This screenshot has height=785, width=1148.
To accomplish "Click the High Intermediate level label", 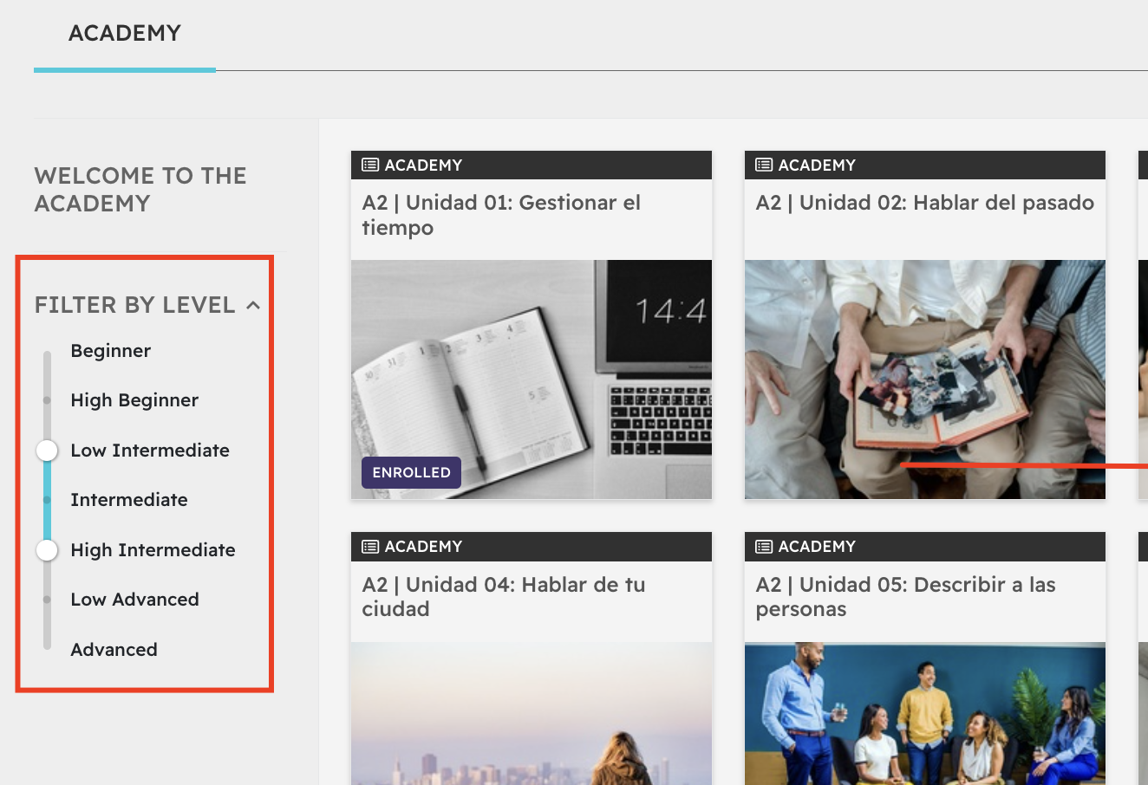I will (x=153, y=550).
